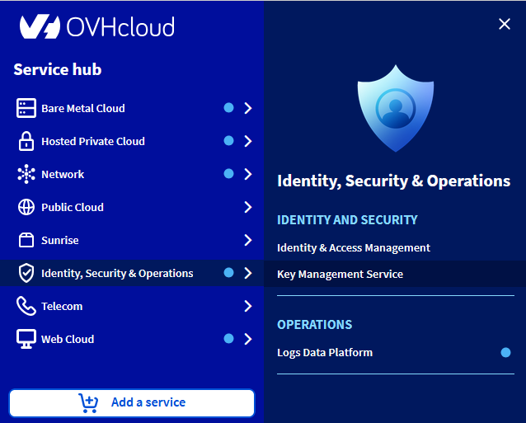This screenshot has height=423, width=526.
Task: Expand the Sunrise submenu chevron
Action: pos(247,240)
